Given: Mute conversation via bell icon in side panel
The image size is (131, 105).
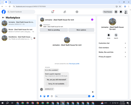Looking at the screenshot, I should [109, 35].
